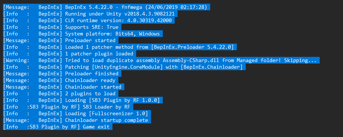343x137 pixels.
Task: Click the Warning duplicate assembly Assembly-CSharp.dll line
Action: [161, 61]
